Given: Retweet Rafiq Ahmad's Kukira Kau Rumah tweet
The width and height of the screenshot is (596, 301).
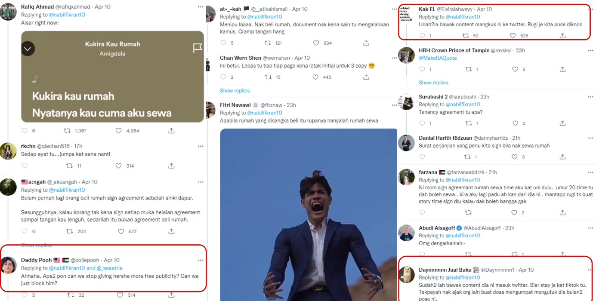Looking at the screenshot, I should tap(67, 131).
